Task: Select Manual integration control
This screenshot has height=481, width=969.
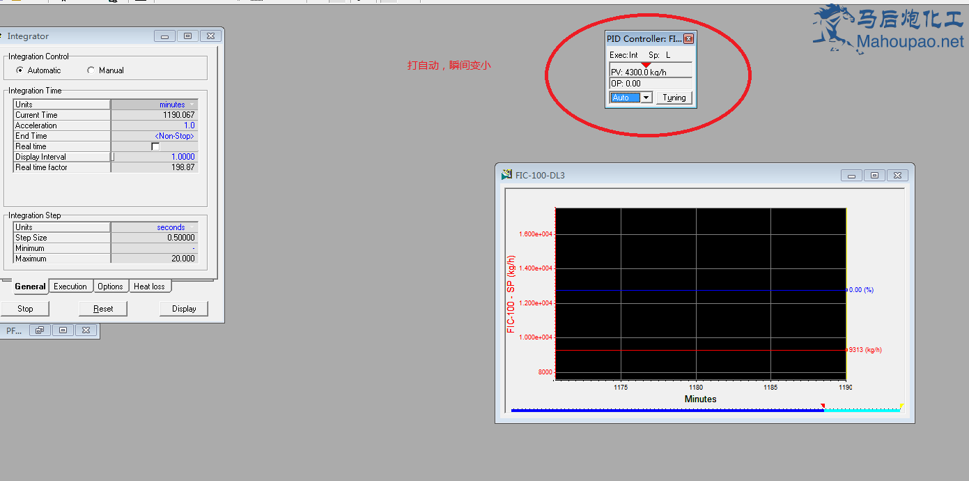Action: 91,70
